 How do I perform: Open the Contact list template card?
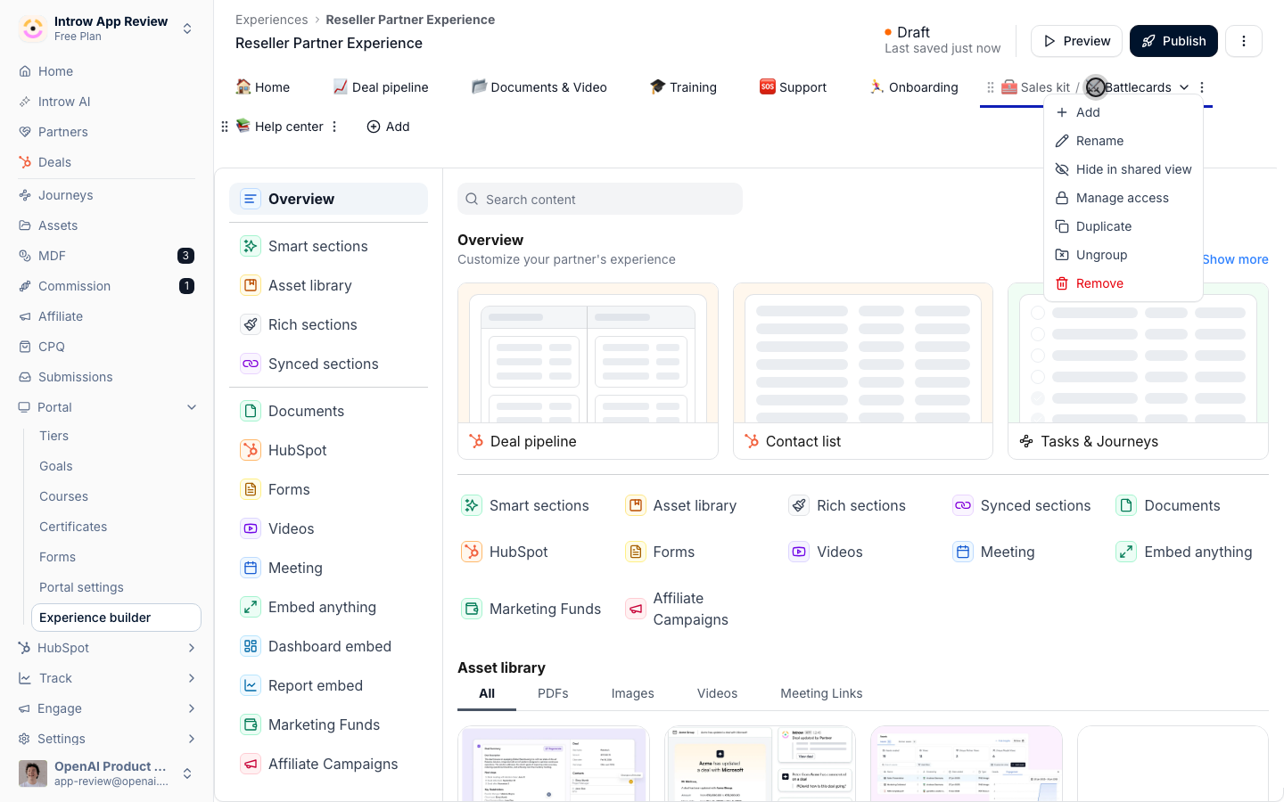pyautogui.click(x=863, y=371)
